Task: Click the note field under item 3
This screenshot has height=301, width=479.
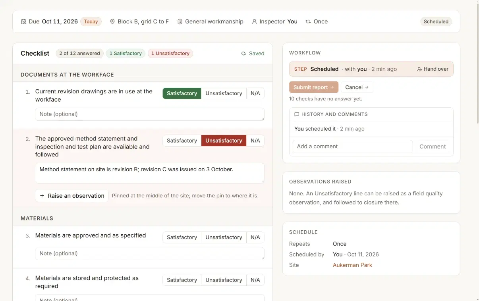Action: point(150,253)
